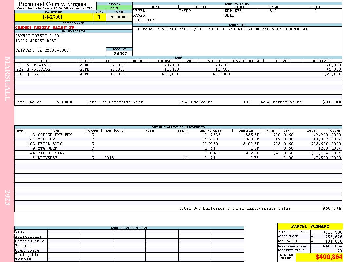Click mailing address line 13217 JASPER ROAD

(x=36, y=41)
